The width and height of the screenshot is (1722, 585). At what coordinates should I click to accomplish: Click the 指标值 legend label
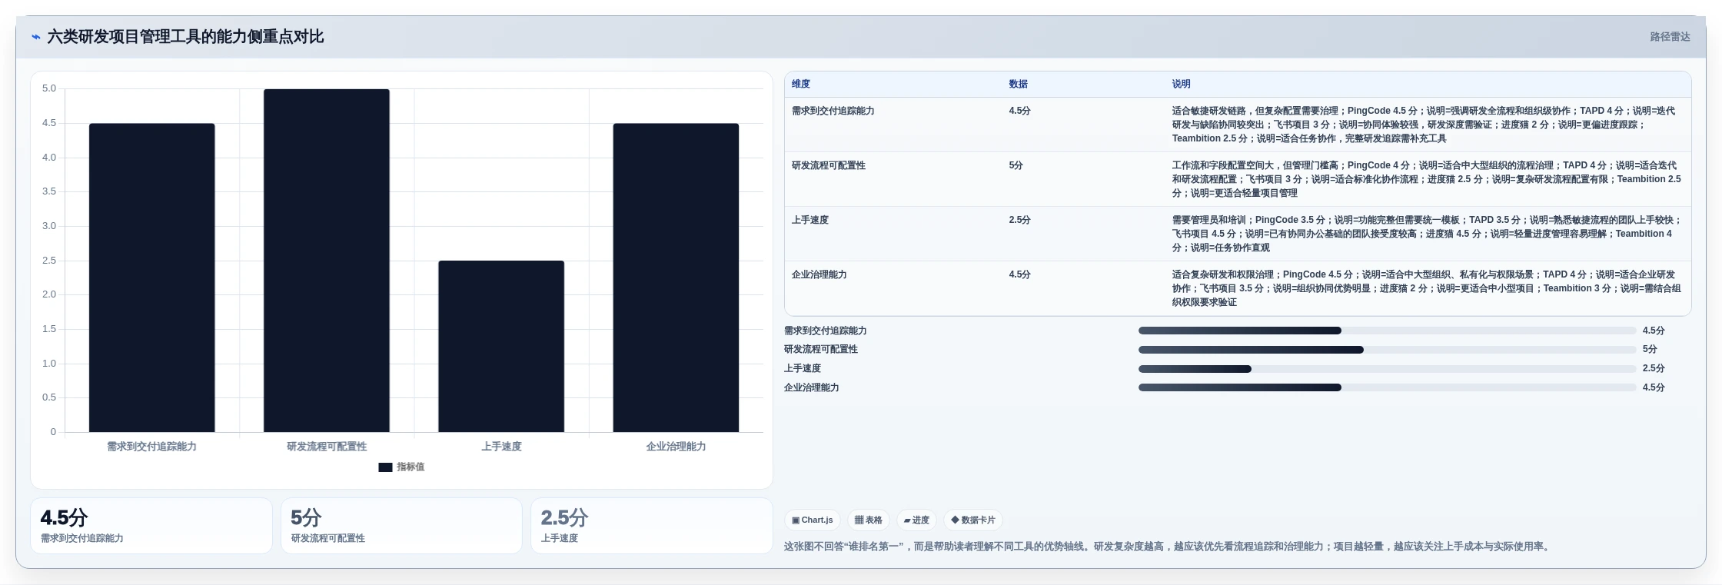(x=411, y=467)
